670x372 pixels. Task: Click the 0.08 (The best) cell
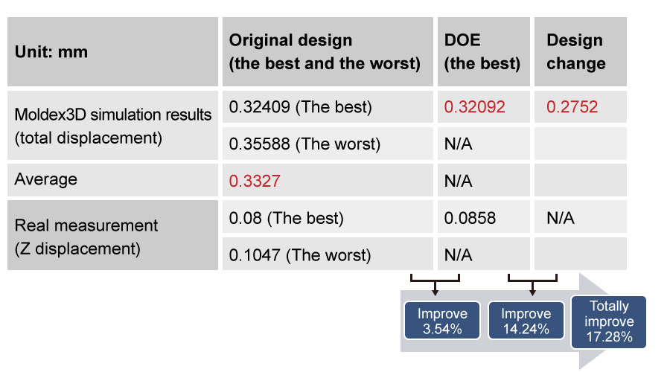(x=328, y=217)
